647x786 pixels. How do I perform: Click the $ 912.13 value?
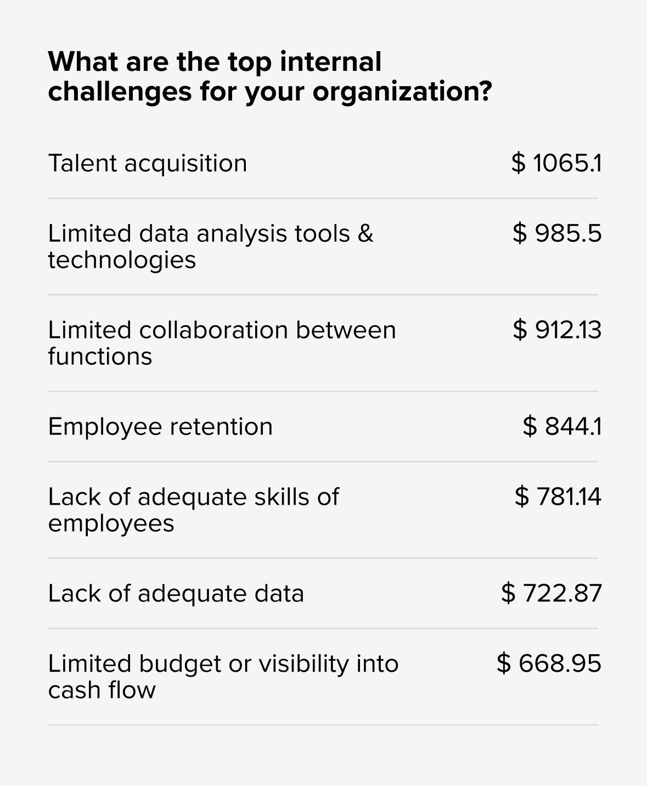tap(557, 330)
